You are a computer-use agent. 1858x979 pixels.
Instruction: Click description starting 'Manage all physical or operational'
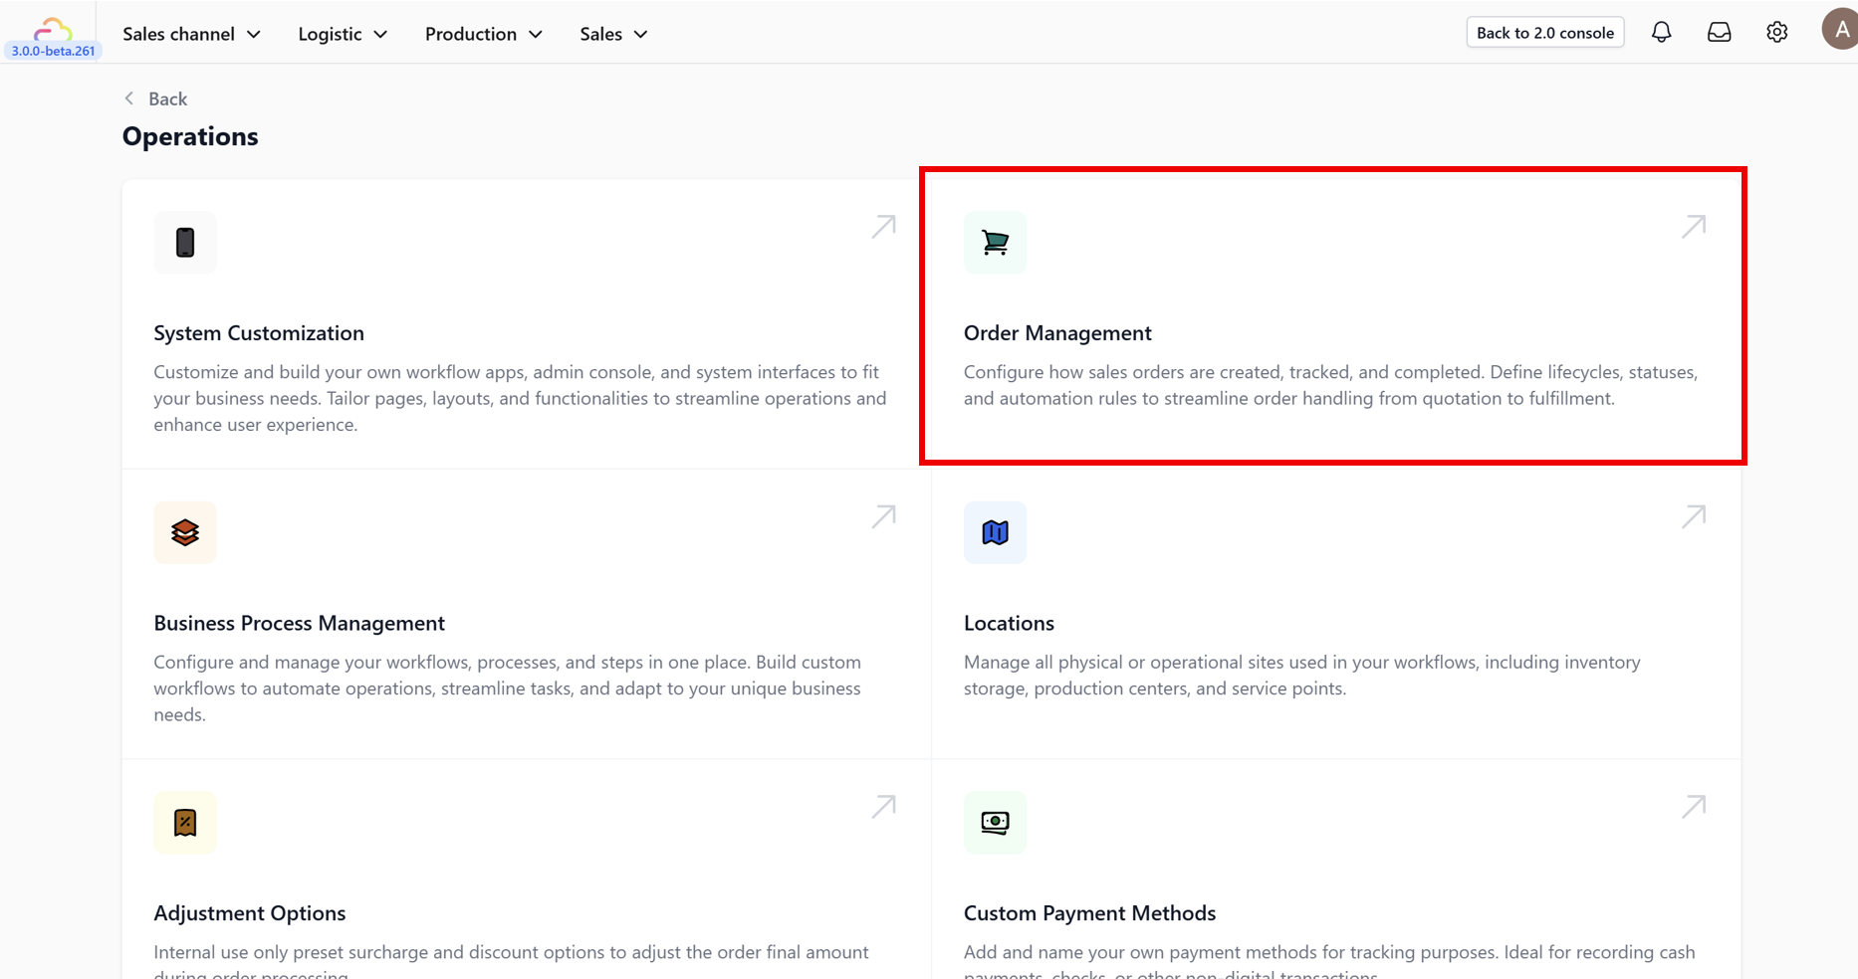tap(1301, 676)
